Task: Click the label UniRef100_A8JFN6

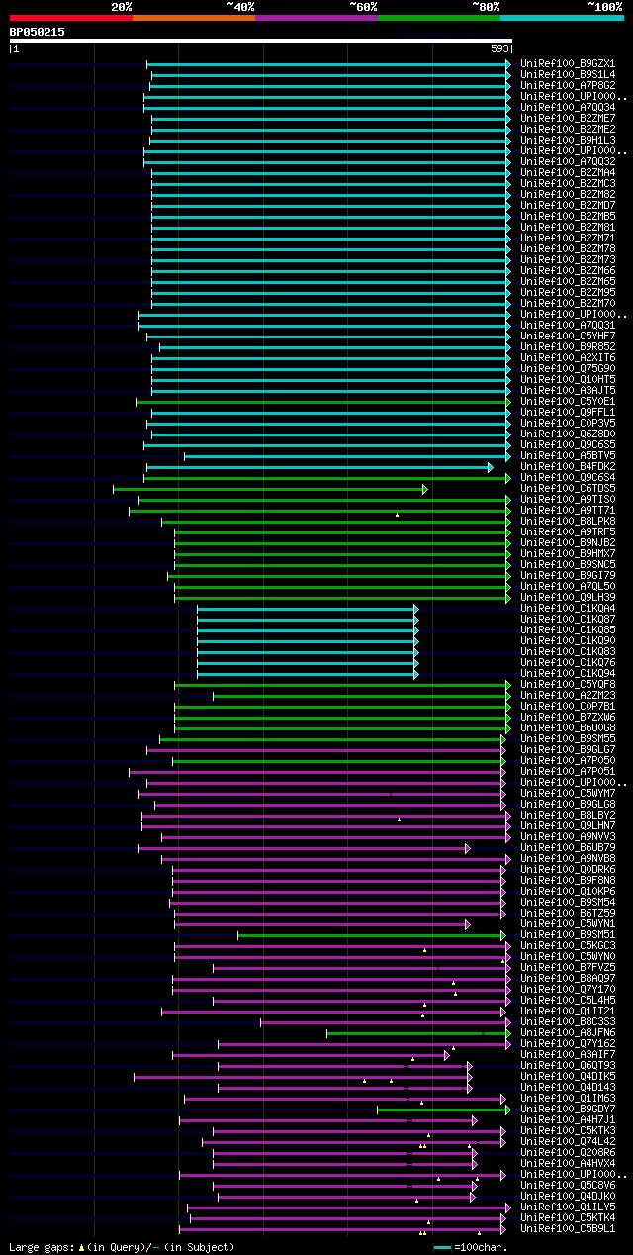Action: (x=569, y=1033)
